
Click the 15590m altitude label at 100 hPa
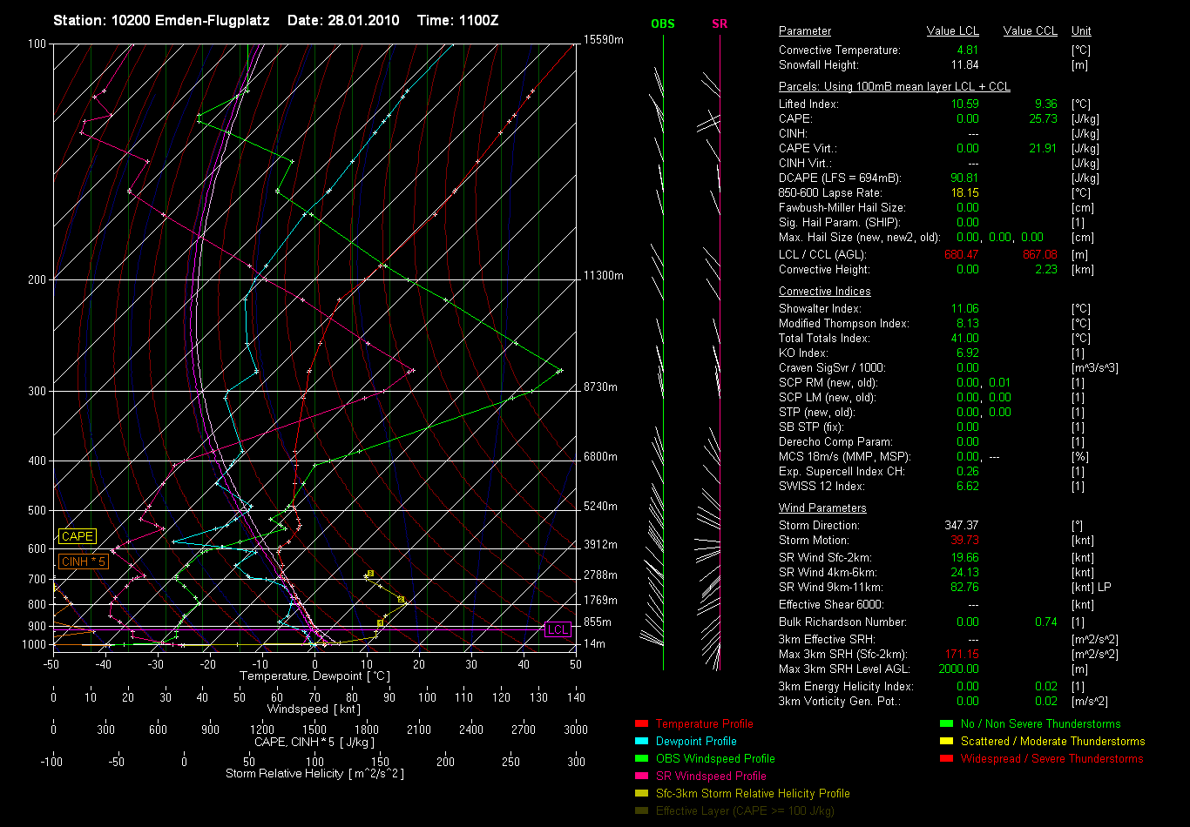(604, 40)
